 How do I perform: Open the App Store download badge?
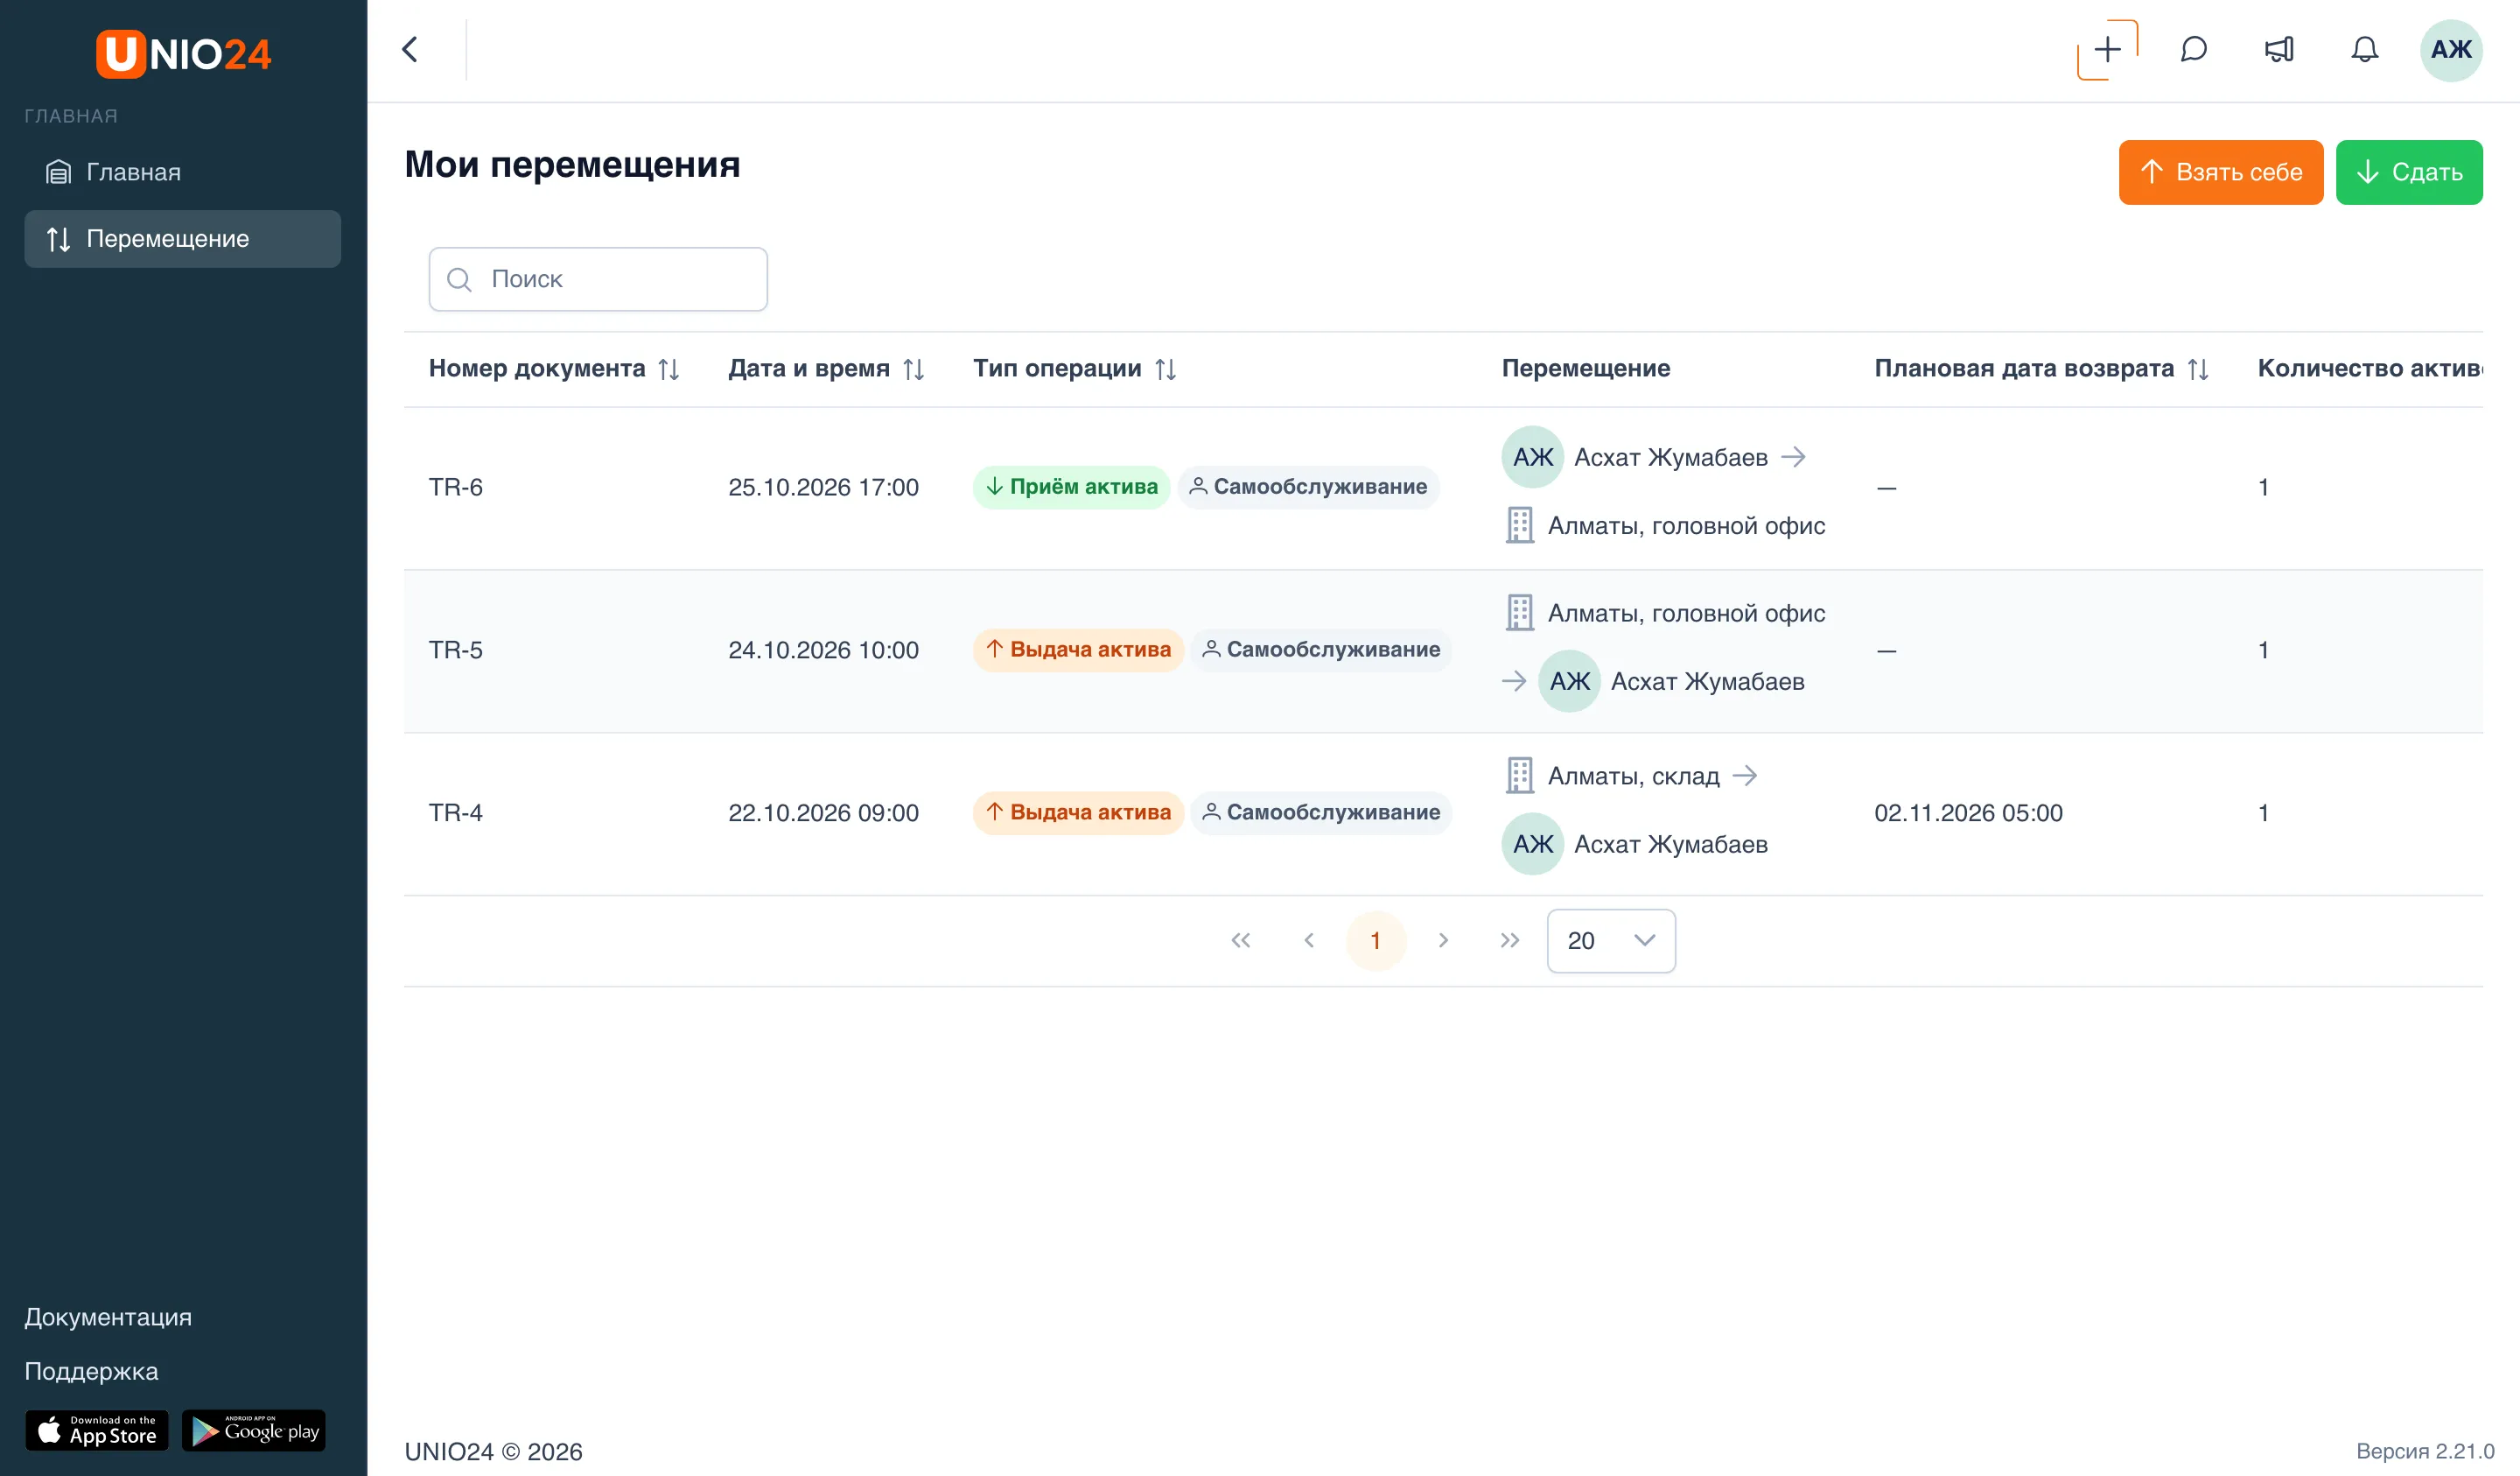(97, 1431)
